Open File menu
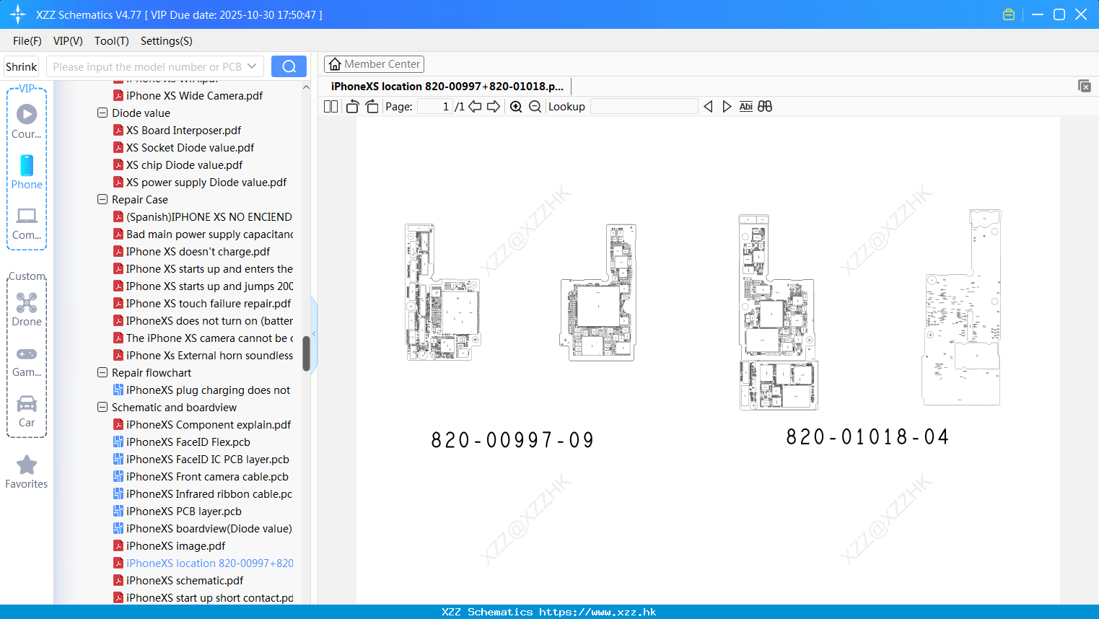Screen dimensions: 1099x619 coord(27,41)
